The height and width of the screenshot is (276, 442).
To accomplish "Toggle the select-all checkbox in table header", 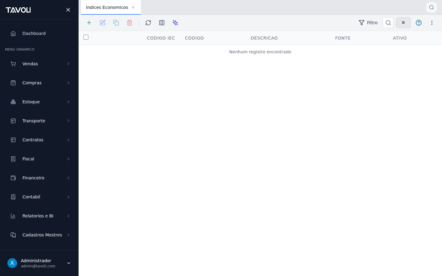I will point(86,37).
